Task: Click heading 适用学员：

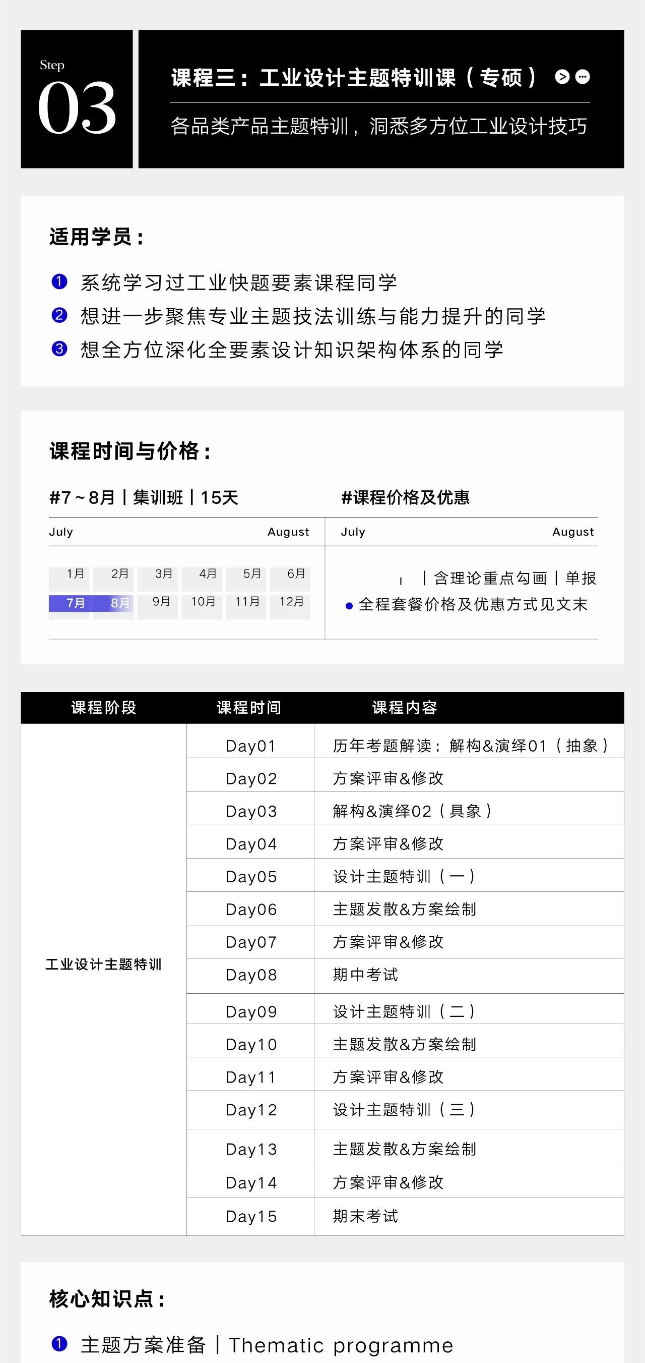Action: pyautogui.click(x=97, y=237)
